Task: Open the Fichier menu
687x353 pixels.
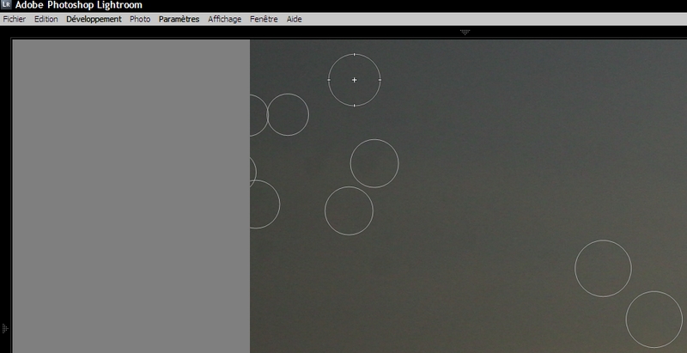Action: coord(14,19)
